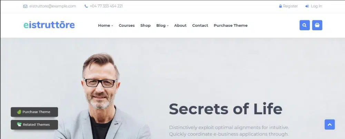The width and height of the screenshot is (345, 139).
Task: Open the Courses menu item
Action: pos(127,25)
